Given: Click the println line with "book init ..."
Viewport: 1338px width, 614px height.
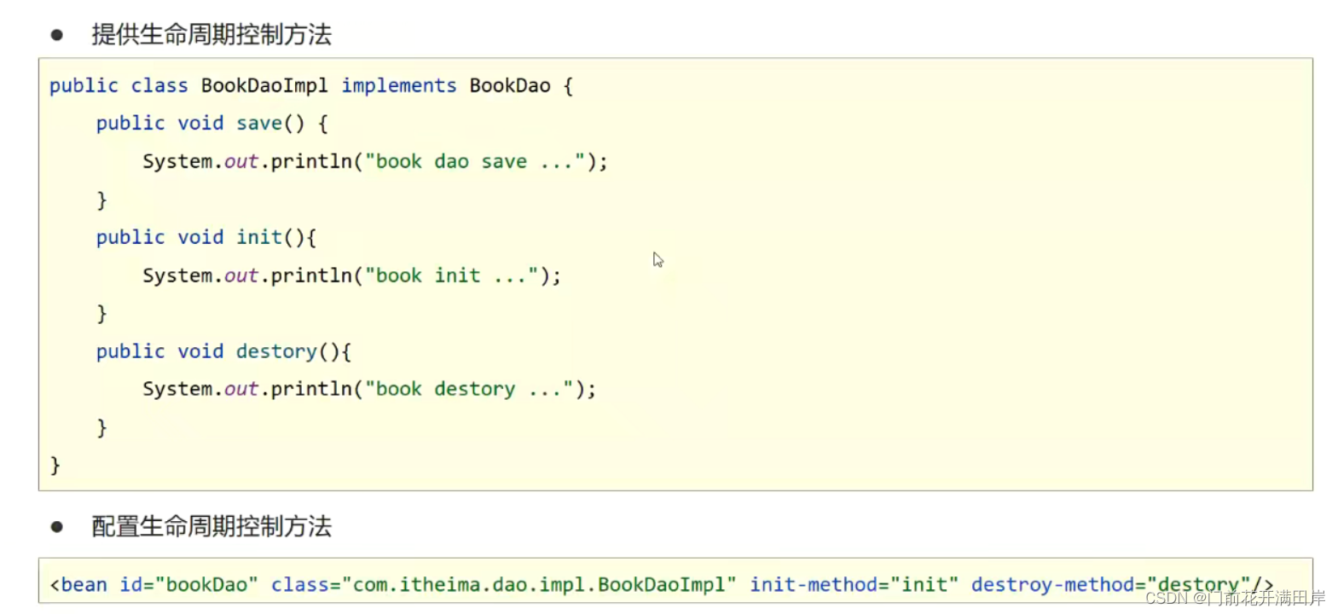Looking at the screenshot, I should [x=352, y=276].
